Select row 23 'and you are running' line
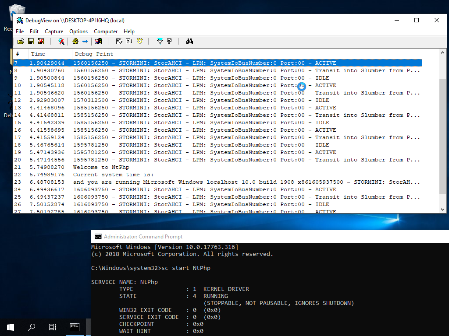449x336 pixels. coord(217,182)
